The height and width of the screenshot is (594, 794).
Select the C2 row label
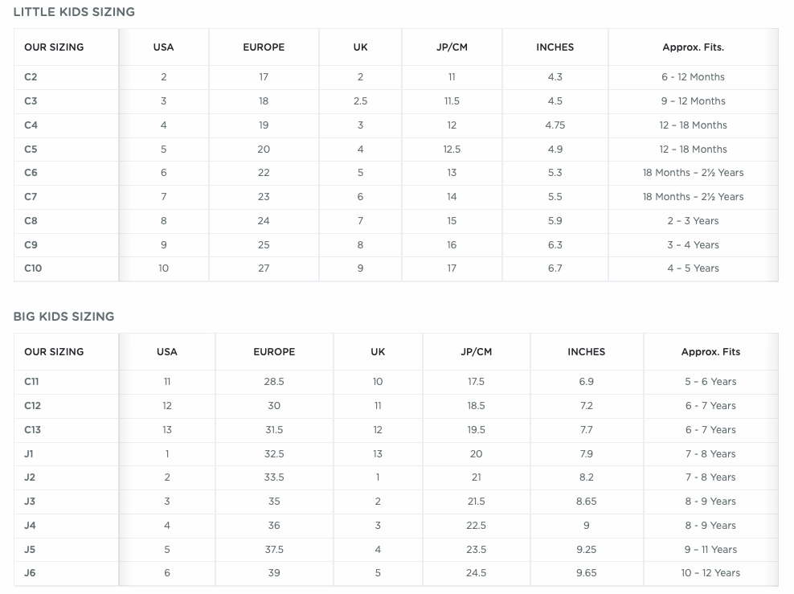[x=31, y=77]
